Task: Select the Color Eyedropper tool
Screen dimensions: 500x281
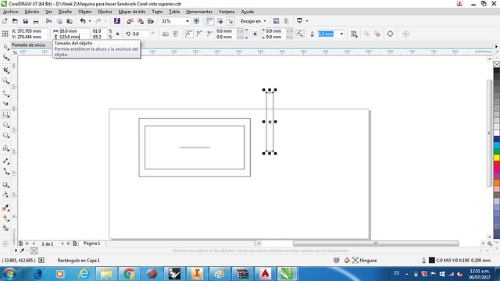Action: click(5, 208)
